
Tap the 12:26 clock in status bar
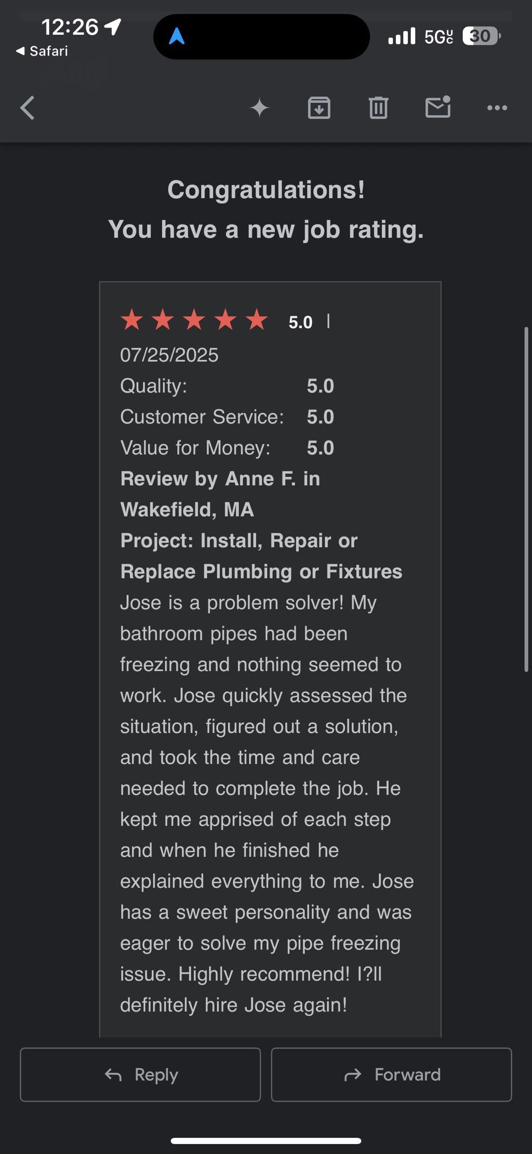(x=70, y=27)
